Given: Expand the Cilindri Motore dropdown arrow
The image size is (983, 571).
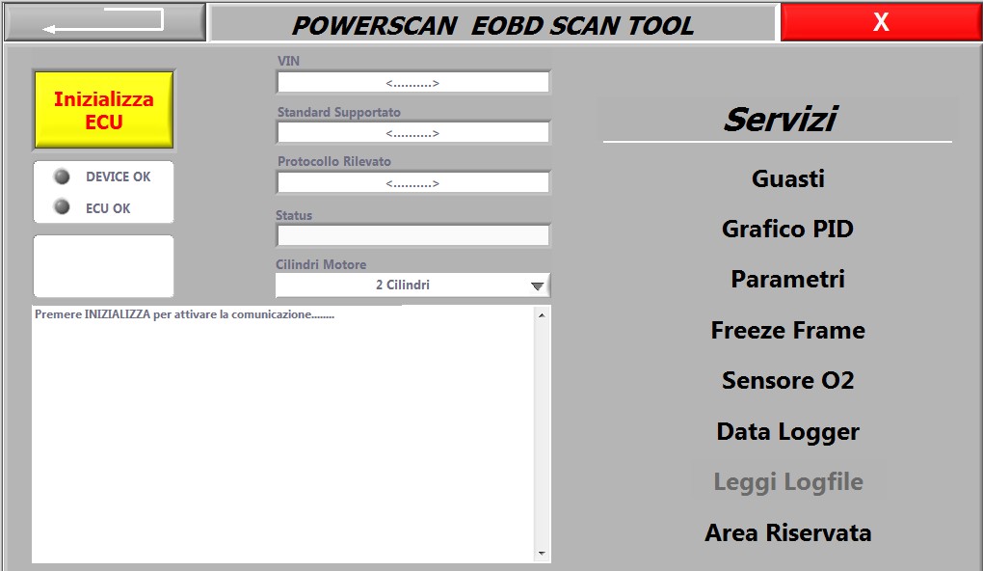Looking at the screenshot, I should point(537,285).
